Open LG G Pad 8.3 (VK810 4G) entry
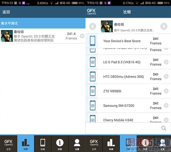The image size is (171, 152). click(x=122, y=62)
